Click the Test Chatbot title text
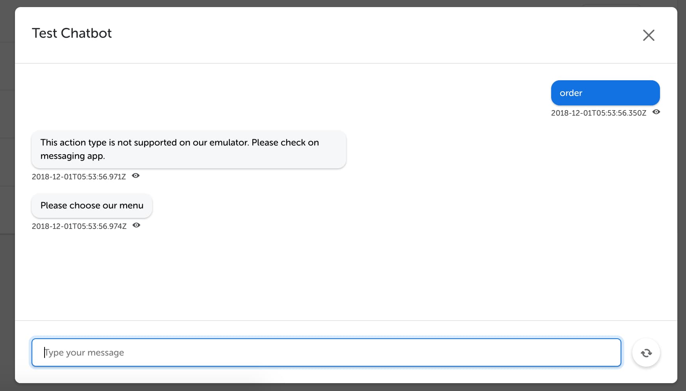 (72, 33)
